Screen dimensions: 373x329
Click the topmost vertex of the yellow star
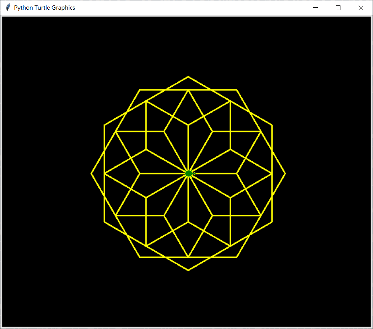coord(188,77)
